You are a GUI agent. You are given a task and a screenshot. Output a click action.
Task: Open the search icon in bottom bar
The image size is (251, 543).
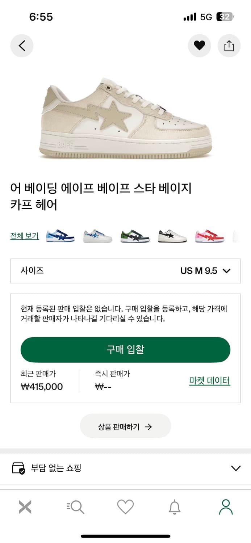click(x=75, y=507)
